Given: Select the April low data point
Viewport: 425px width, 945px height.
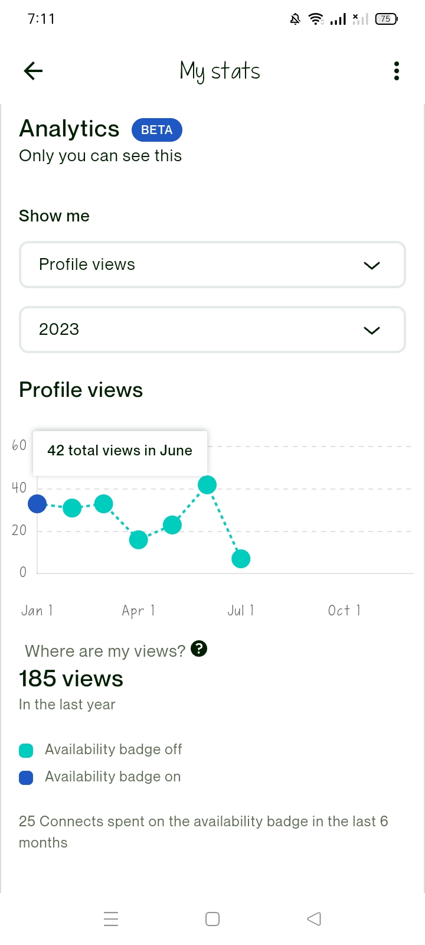Looking at the screenshot, I should (139, 539).
